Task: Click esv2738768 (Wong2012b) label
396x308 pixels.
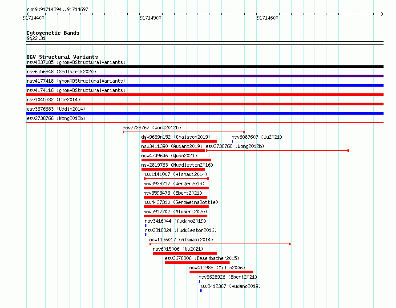Action: click(x=235, y=146)
